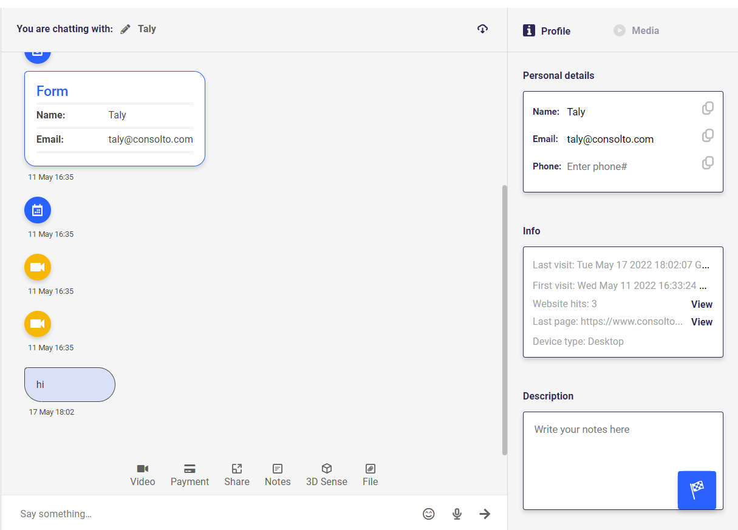Screen dimensions: 738x530
Task: Click the second yellow video call icon
Action: coord(38,324)
